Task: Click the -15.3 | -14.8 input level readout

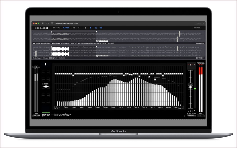Action: [x=36, y=116]
